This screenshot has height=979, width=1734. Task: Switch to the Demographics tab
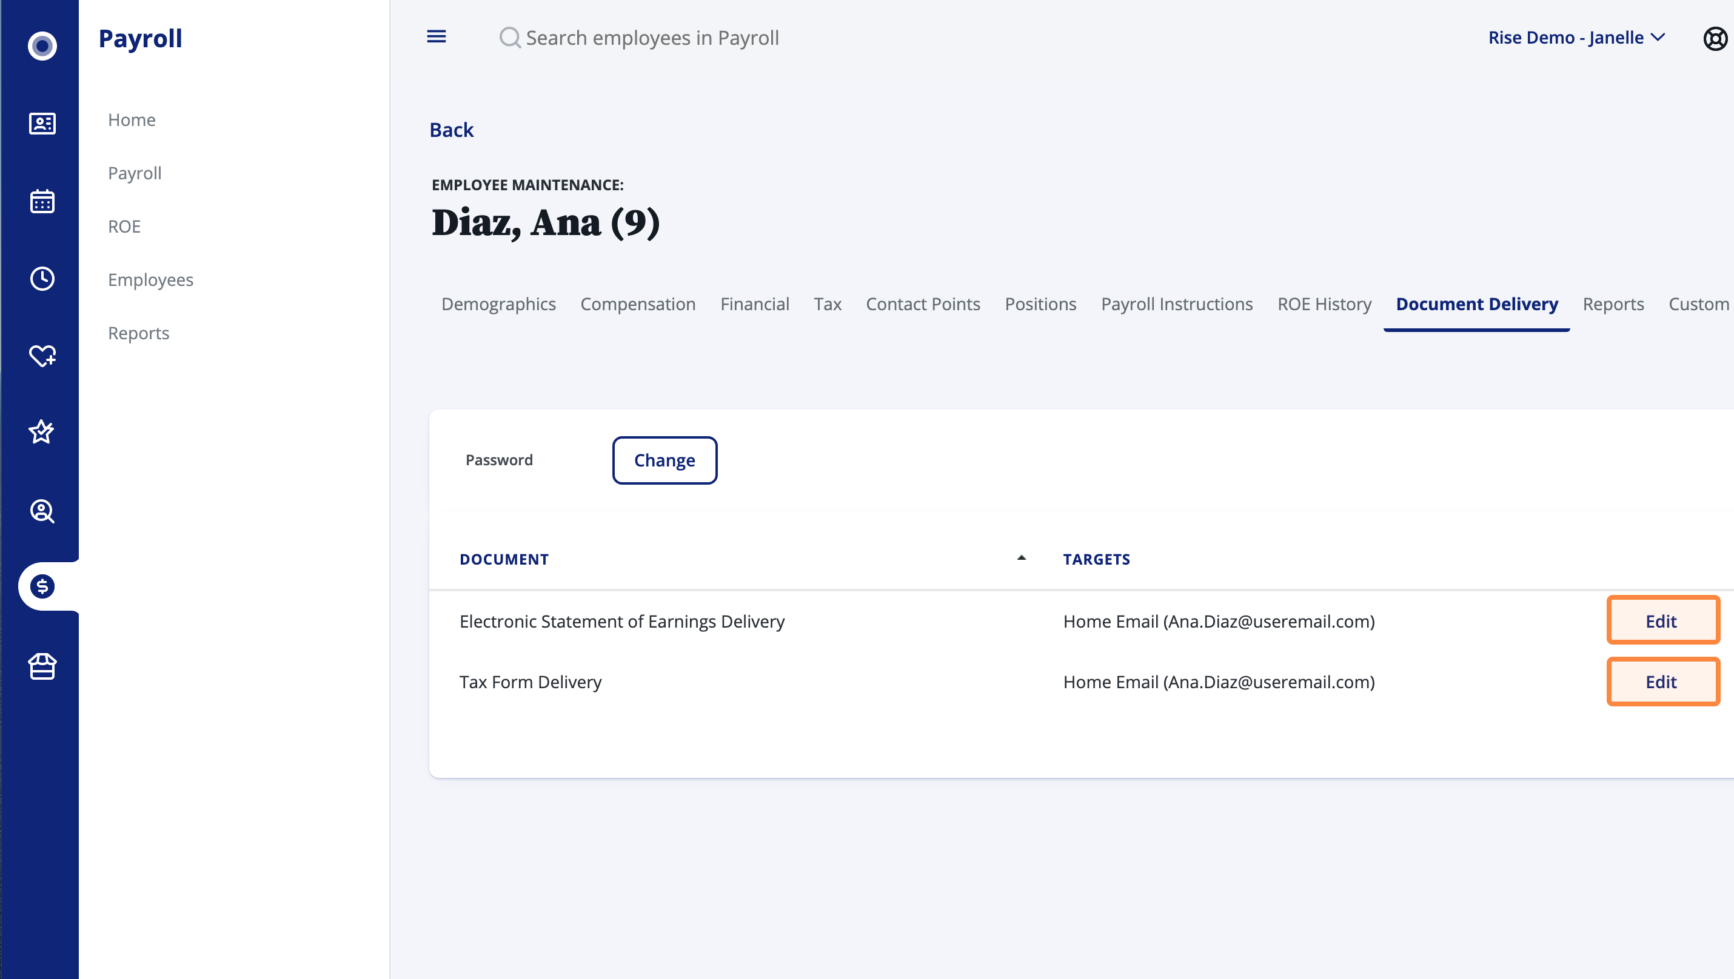point(498,304)
